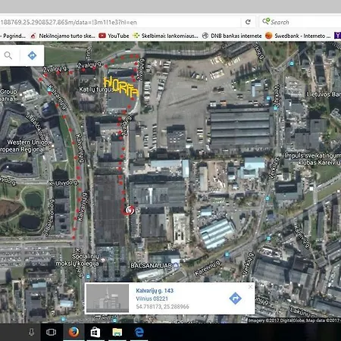This screenshot has width=341, height=341.
Task: Click the Kalvarijų g. 143 address title
Action: click(155, 290)
